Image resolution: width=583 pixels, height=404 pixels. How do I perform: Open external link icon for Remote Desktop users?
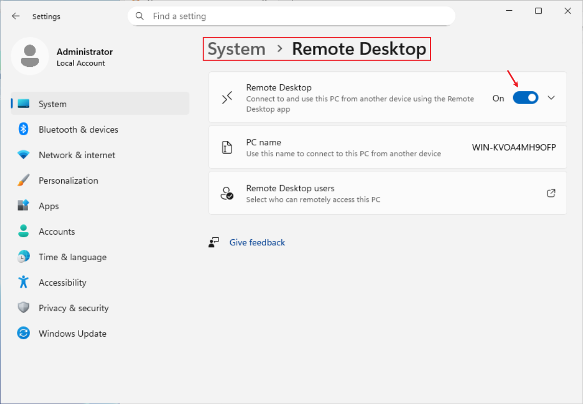551,193
